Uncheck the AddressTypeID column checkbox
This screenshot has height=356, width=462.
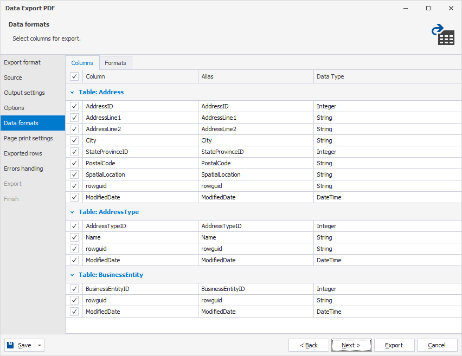coord(74,226)
